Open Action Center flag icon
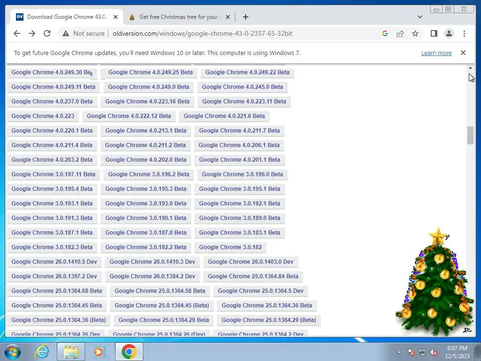The height and width of the screenshot is (361, 481). coord(411,352)
